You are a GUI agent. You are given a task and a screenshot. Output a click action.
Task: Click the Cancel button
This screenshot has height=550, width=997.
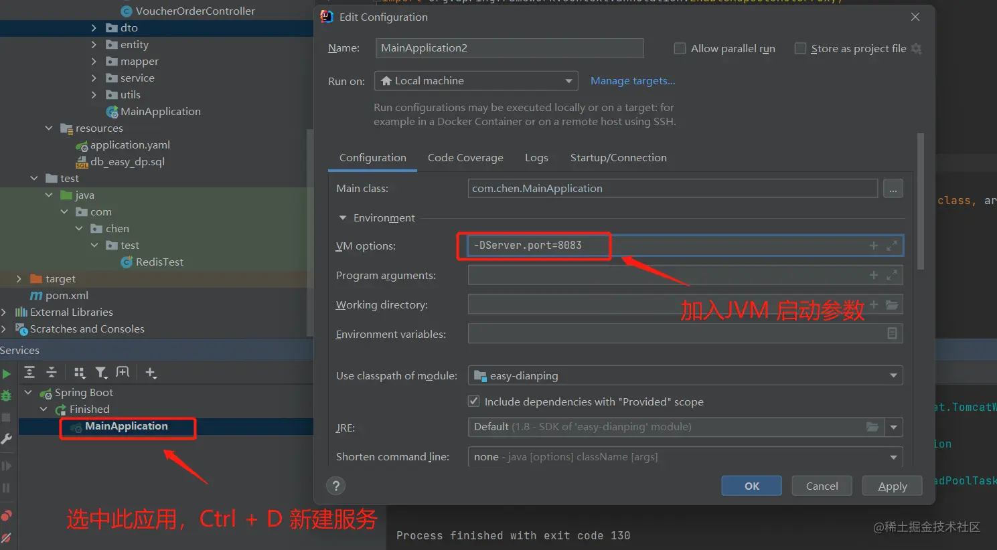(x=822, y=486)
